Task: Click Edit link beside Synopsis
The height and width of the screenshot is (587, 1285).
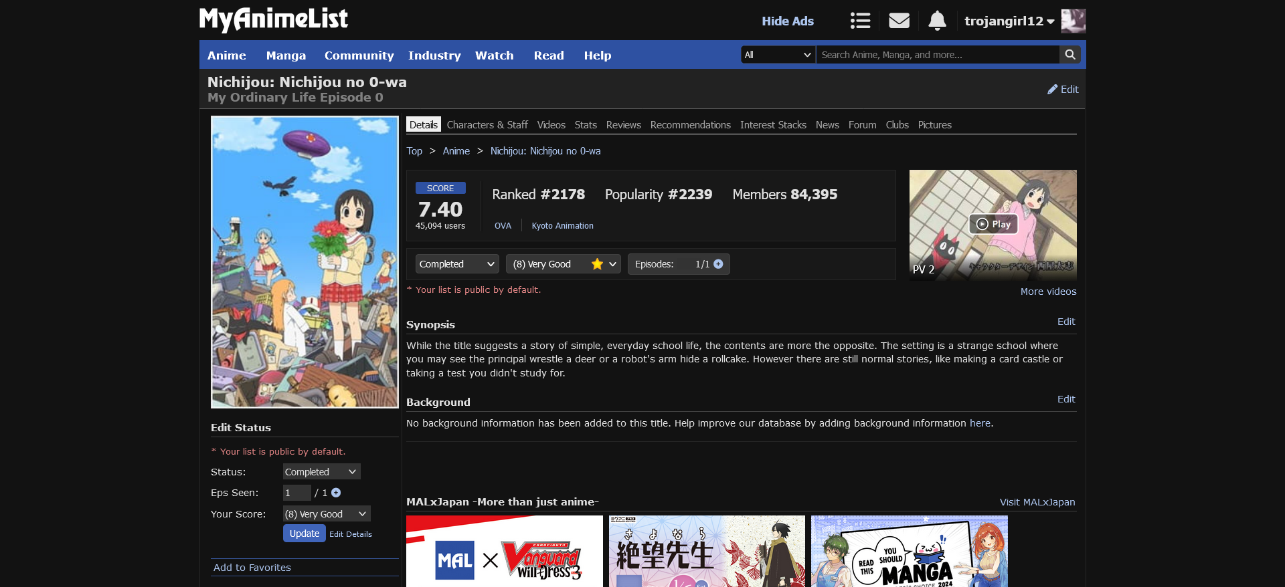Action: [1066, 322]
